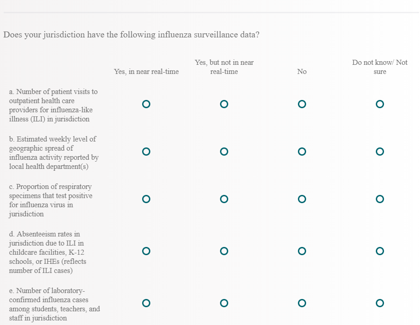The image size is (420, 325).
Task: Pick 'Do not know/Not sure' for row a
Action: pyautogui.click(x=380, y=105)
